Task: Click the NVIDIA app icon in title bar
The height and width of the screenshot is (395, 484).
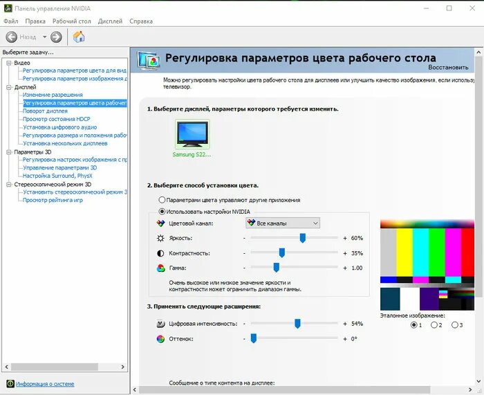Action: click(8, 8)
